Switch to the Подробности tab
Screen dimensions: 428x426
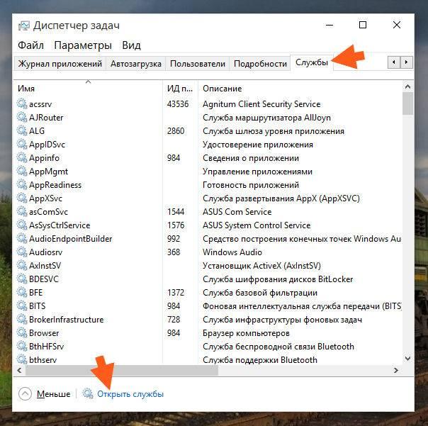pyautogui.click(x=260, y=64)
